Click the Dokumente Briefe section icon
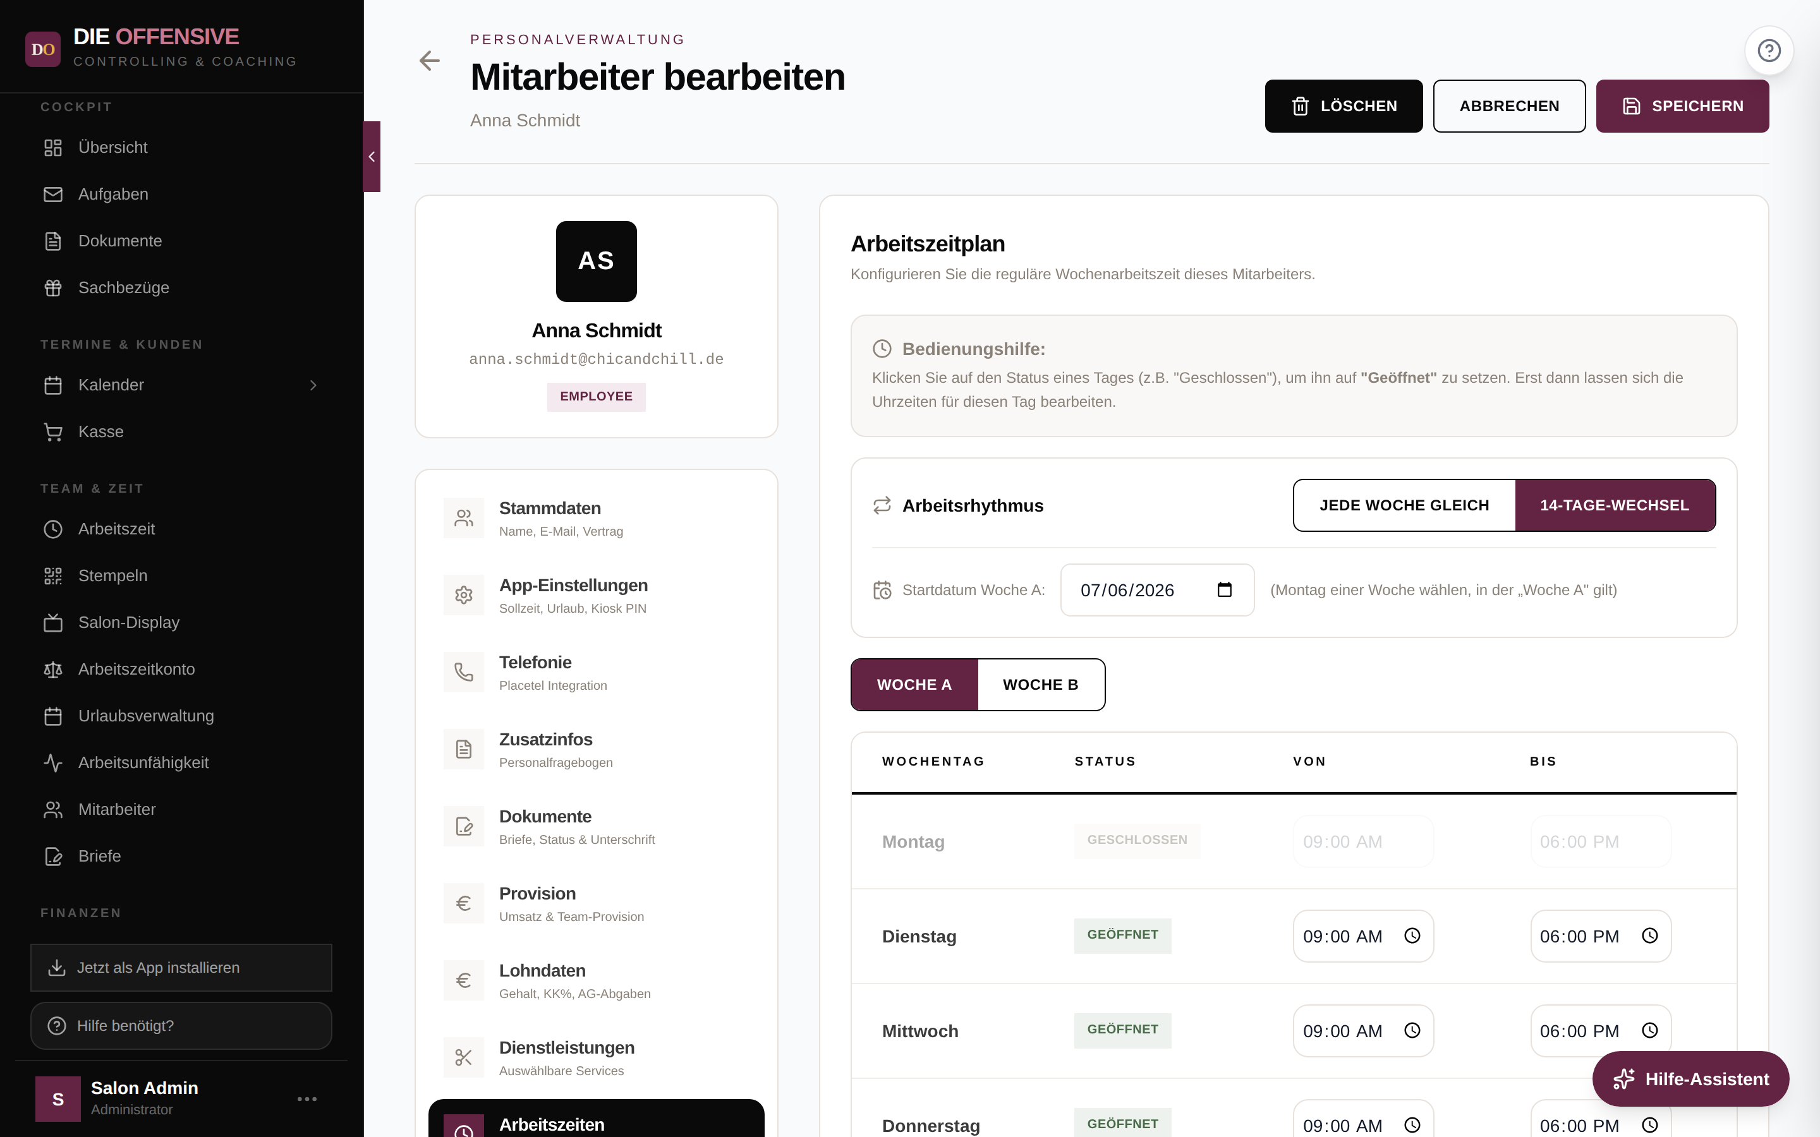This screenshot has height=1137, width=1820. pyautogui.click(x=463, y=826)
